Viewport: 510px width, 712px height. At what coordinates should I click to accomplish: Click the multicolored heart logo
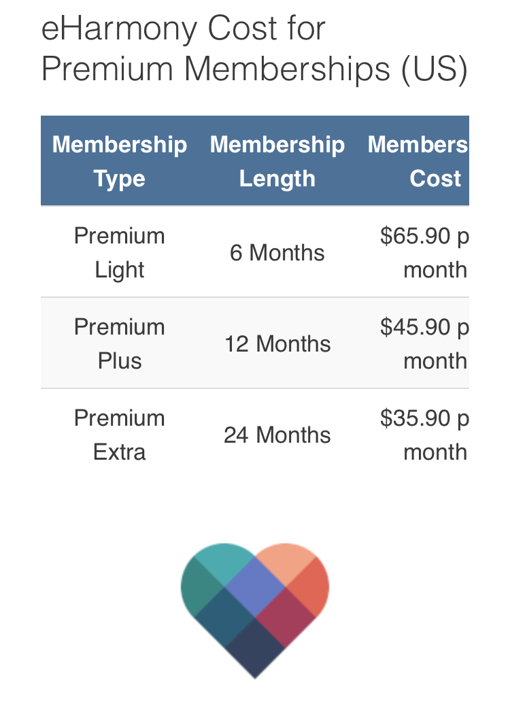[255, 611]
